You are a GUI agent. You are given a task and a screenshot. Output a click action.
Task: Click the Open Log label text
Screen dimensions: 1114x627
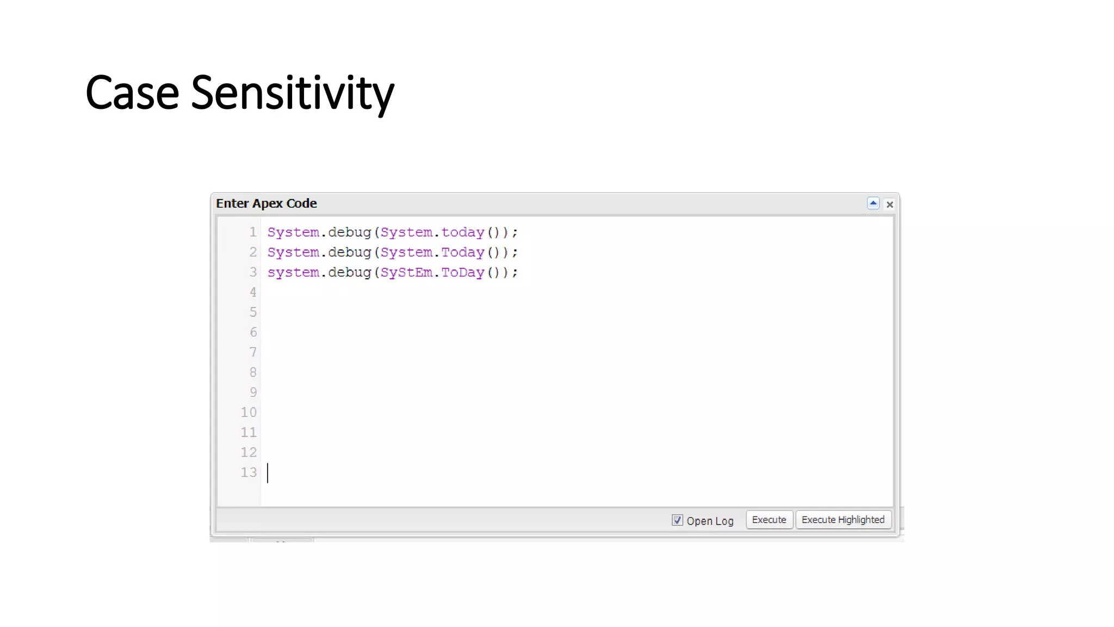(710, 521)
